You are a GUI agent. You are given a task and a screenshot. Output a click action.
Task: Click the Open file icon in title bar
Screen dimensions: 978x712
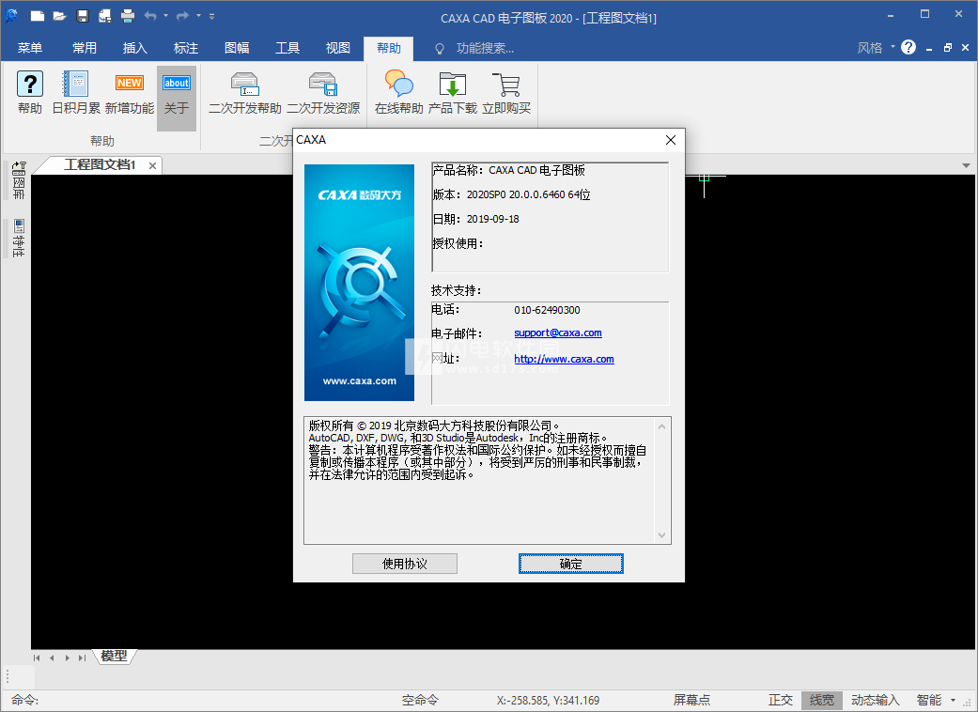coord(60,16)
